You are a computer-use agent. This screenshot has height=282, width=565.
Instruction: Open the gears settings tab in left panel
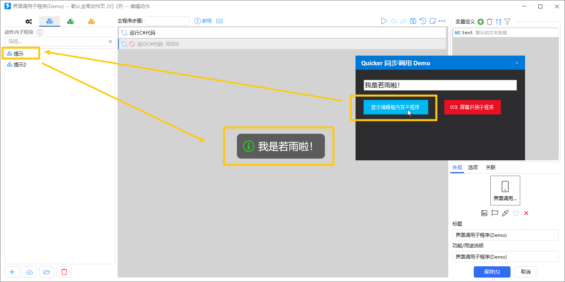(x=29, y=21)
